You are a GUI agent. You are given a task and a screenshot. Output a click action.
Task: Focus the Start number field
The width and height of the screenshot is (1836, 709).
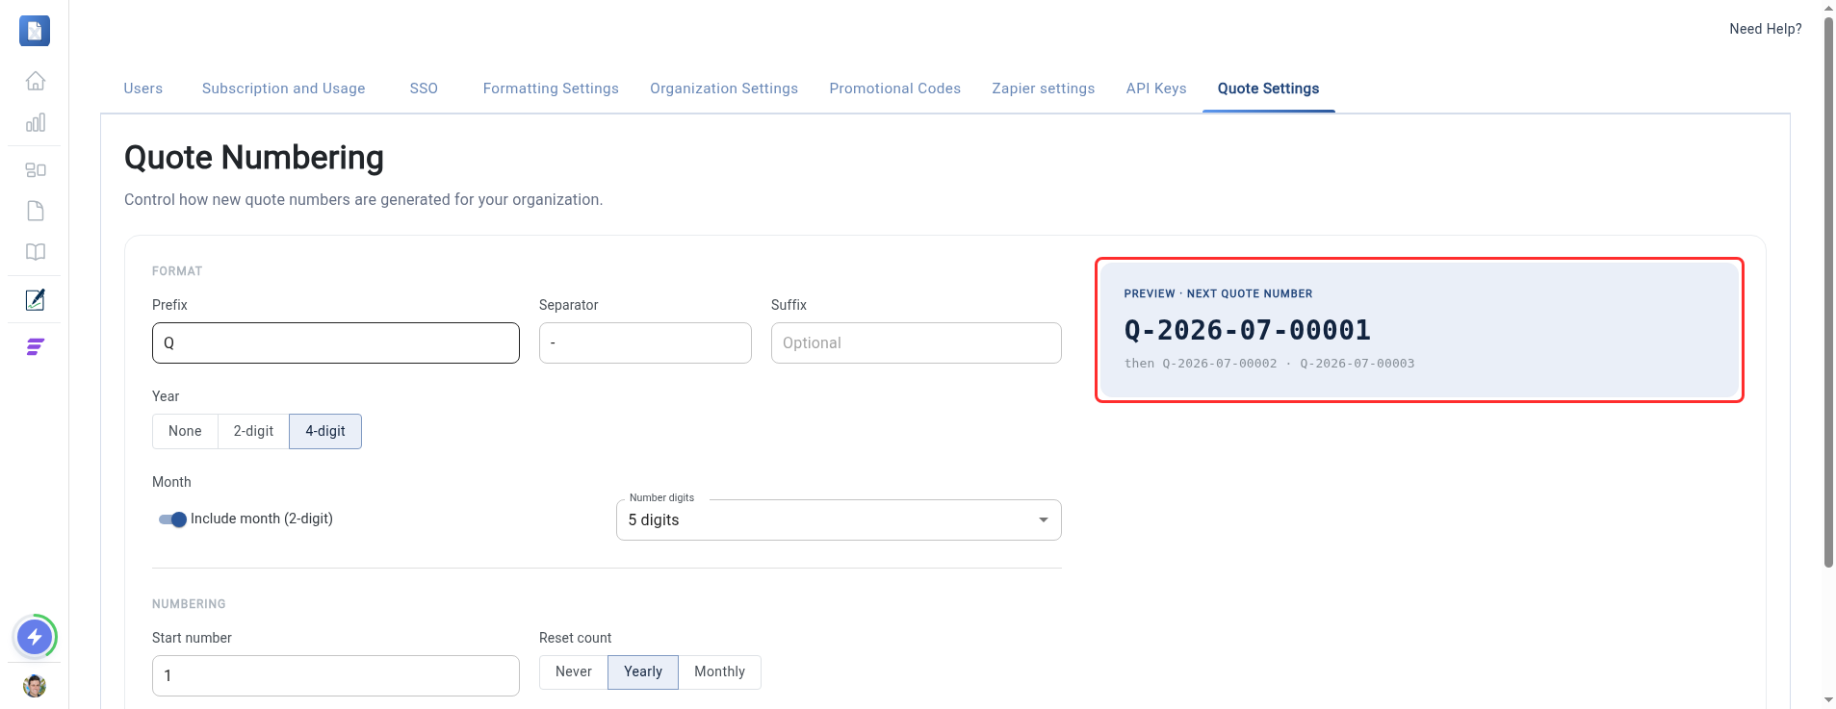(336, 675)
